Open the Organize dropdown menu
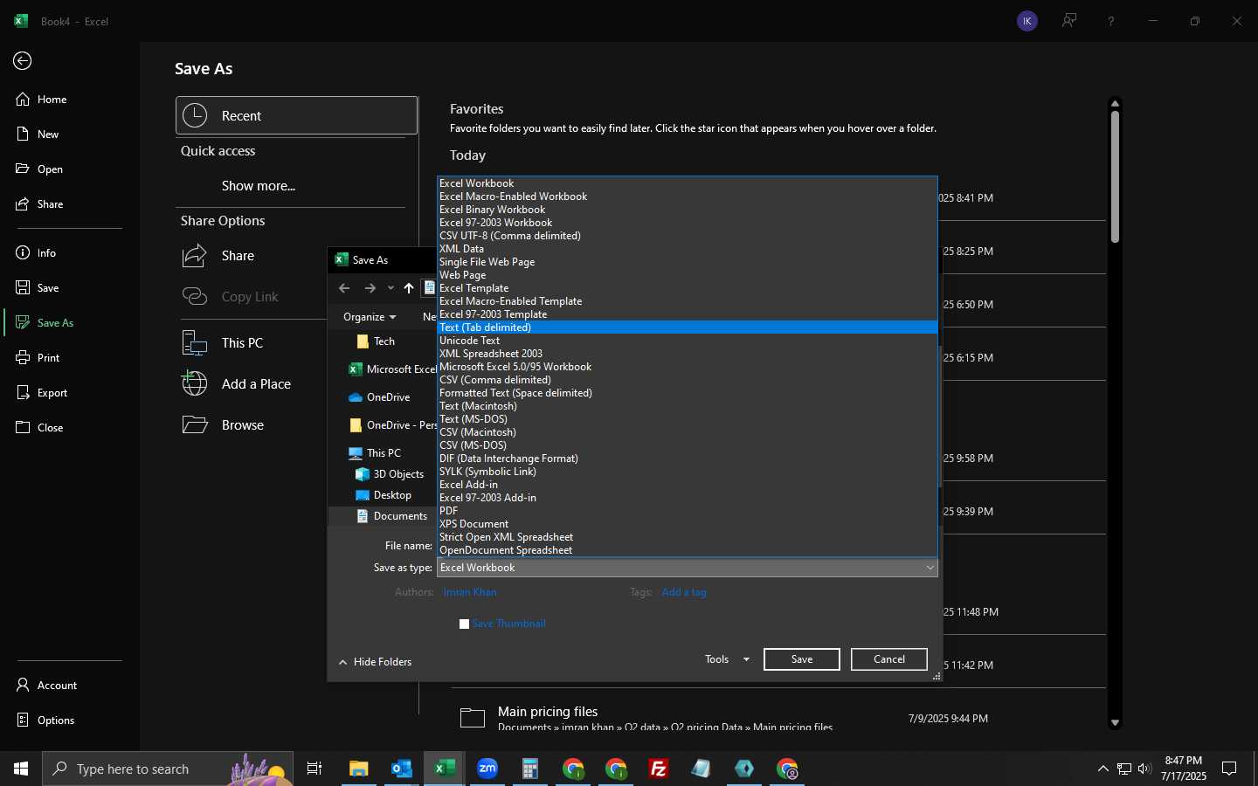 point(370,317)
